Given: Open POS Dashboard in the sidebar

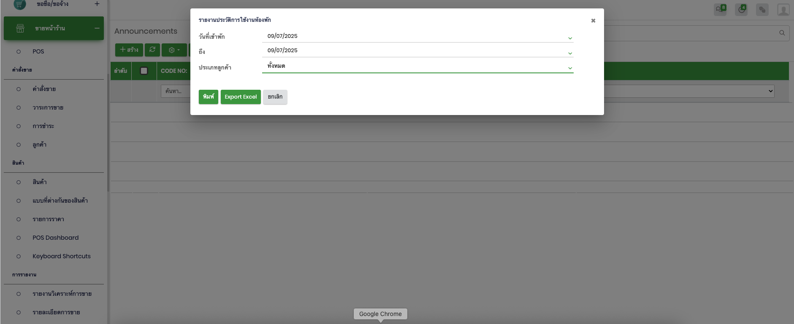Looking at the screenshot, I should point(55,238).
